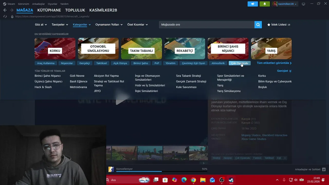The width and height of the screenshot is (329, 185).
Task: Open the Xbox Game Studios publisher link
Action: click(x=254, y=139)
